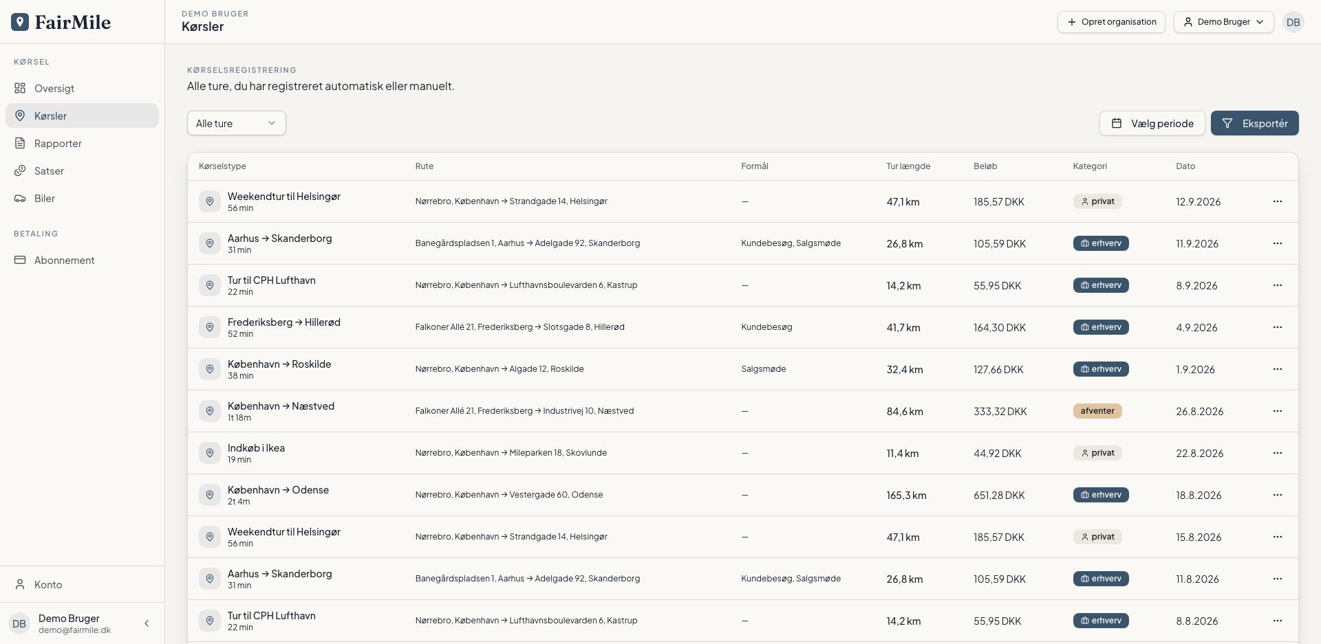
Task: Expand the Demo Bruger account dropdown
Action: pos(1223,22)
